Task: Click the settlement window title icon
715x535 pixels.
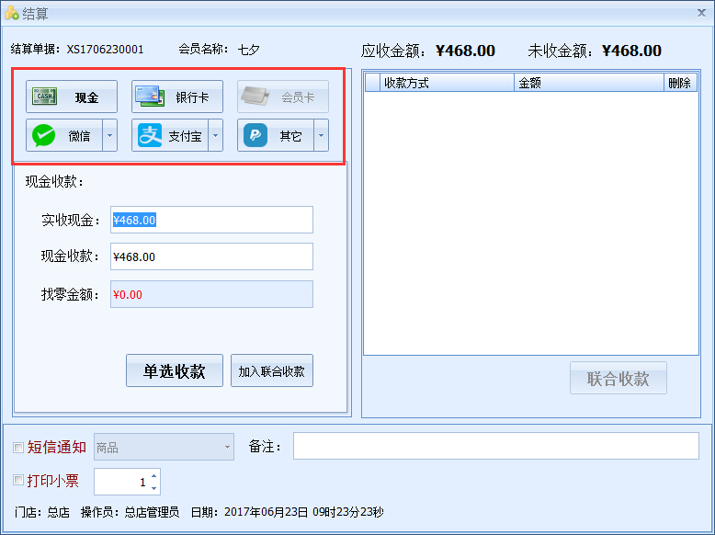Action: 11,13
